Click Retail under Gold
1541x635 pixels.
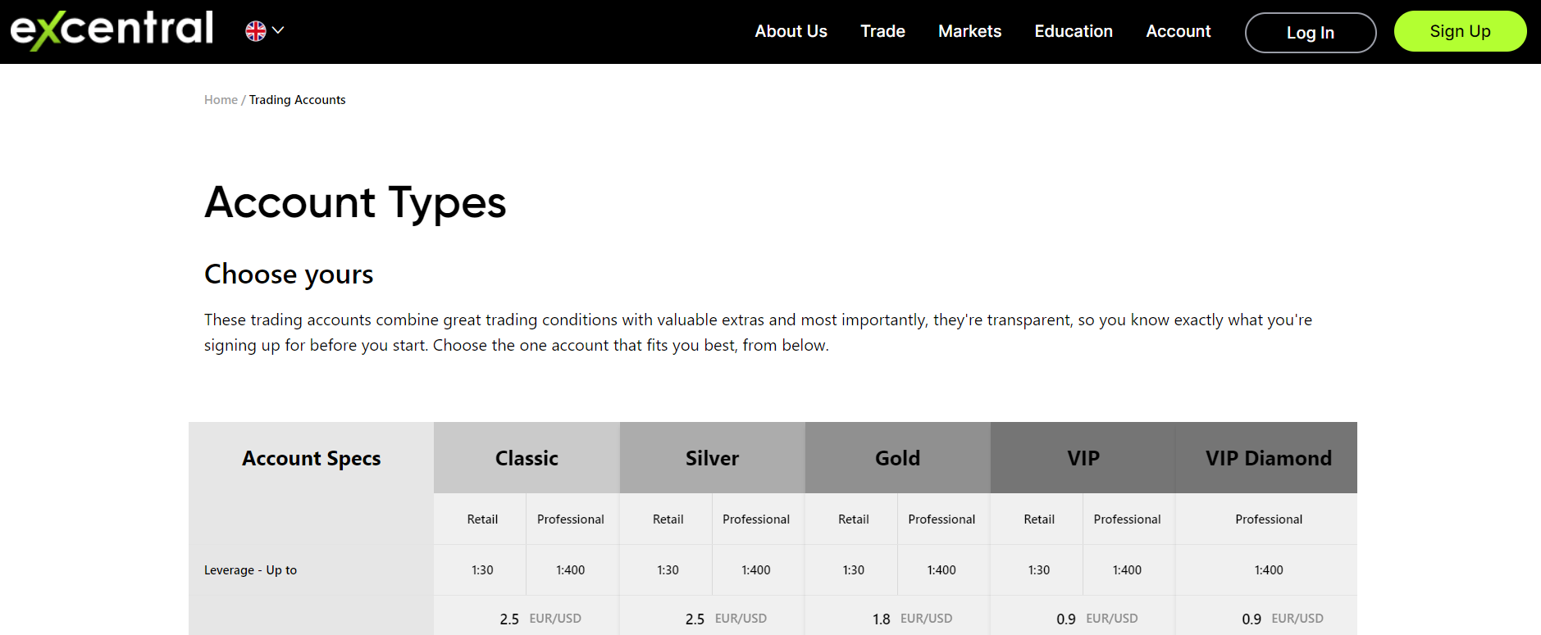pyautogui.click(x=854, y=519)
